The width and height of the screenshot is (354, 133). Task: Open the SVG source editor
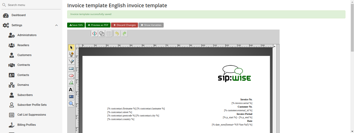[95, 33]
